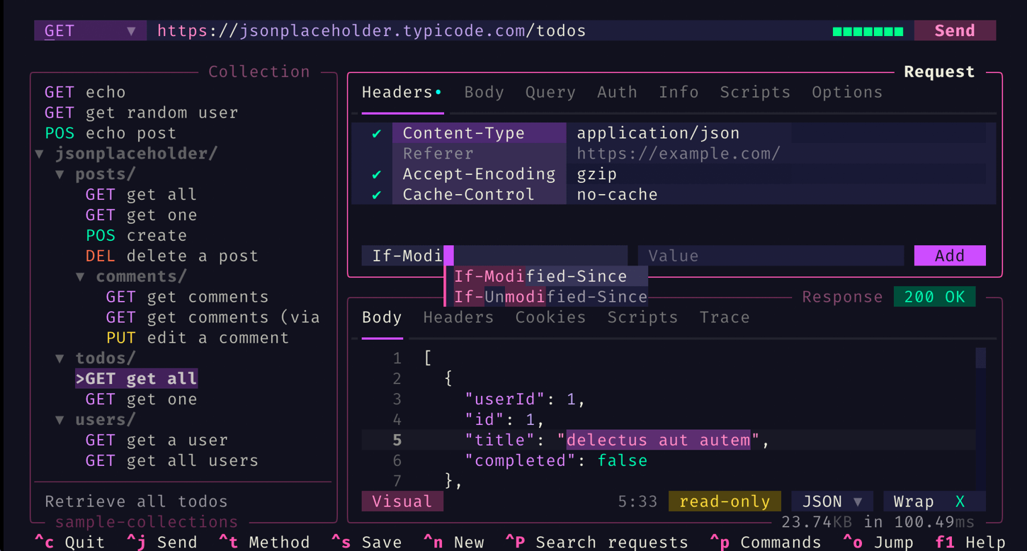Select If-Unmodified-Since autocomplete suggestion
This screenshot has width=1027, height=551.
[x=550, y=297]
